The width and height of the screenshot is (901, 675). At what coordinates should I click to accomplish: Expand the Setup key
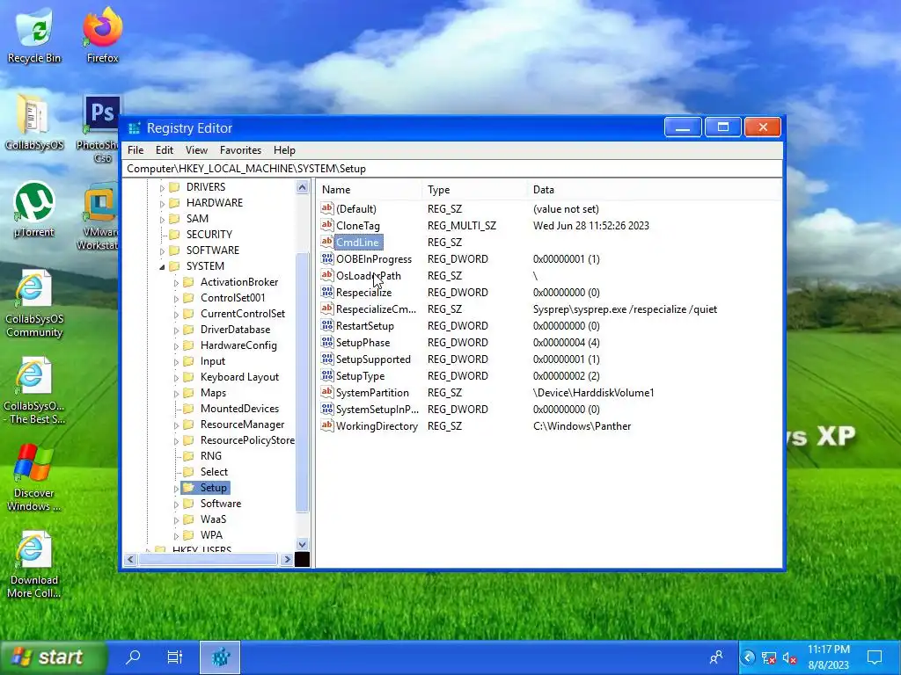[176, 489]
